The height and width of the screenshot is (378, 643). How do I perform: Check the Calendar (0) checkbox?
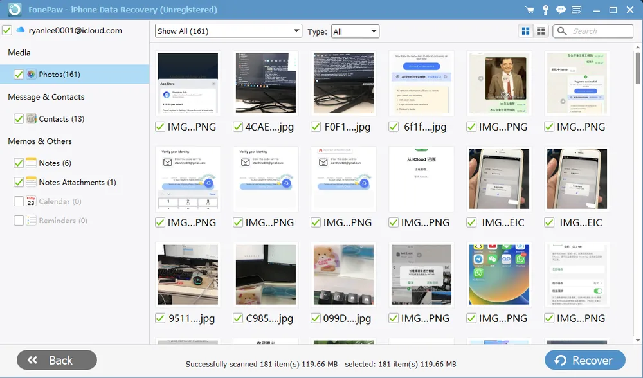pyautogui.click(x=19, y=201)
